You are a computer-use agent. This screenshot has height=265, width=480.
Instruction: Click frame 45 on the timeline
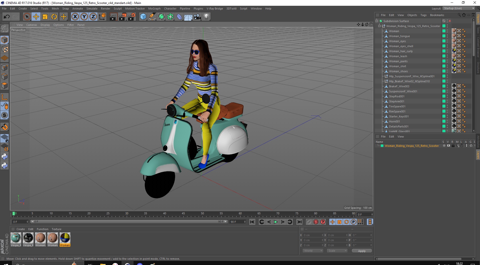(x=183, y=214)
